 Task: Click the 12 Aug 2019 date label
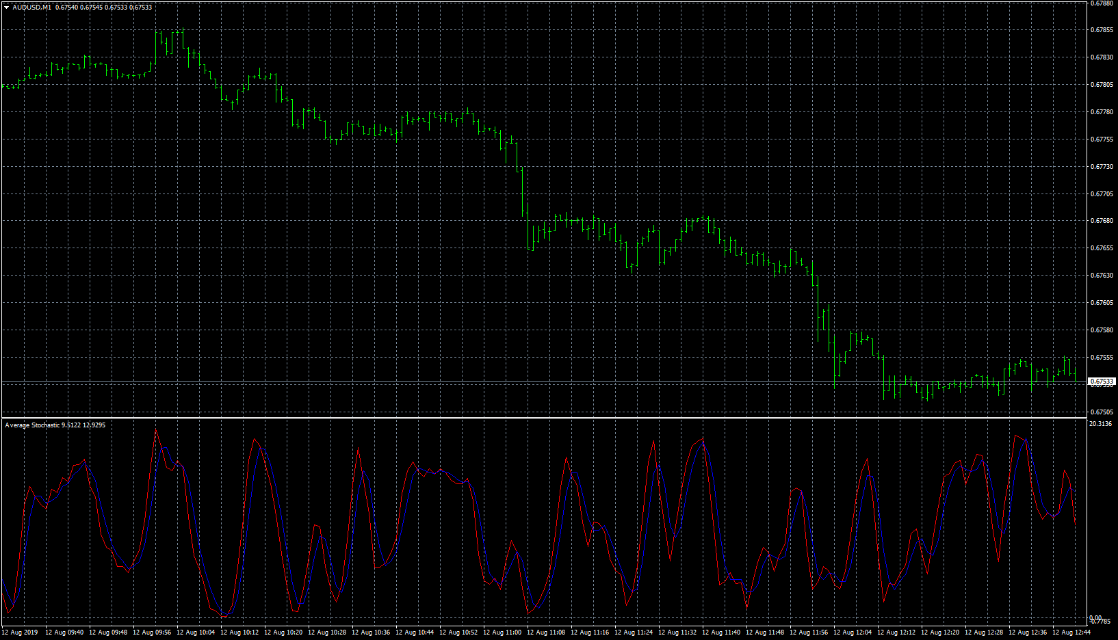pos(20,632)
